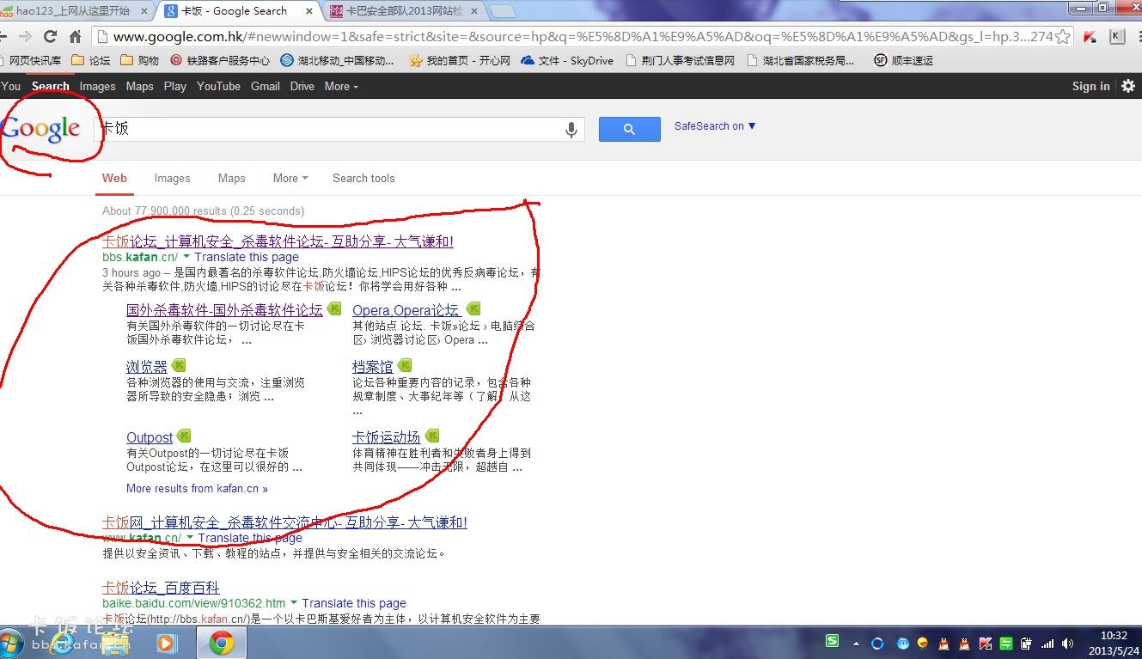This screenshot has width=1142, height=659.
Task: Open 卡饭论坛_百度百科 result link
Action: coord(161,588)
